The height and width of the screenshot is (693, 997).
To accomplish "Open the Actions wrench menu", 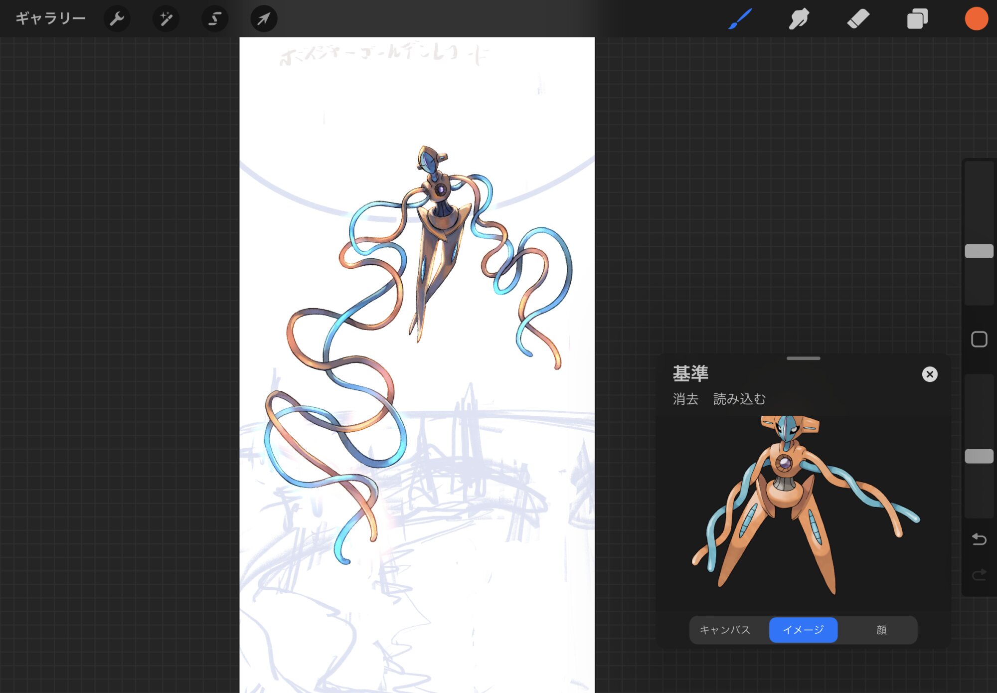I will [117, 19].
